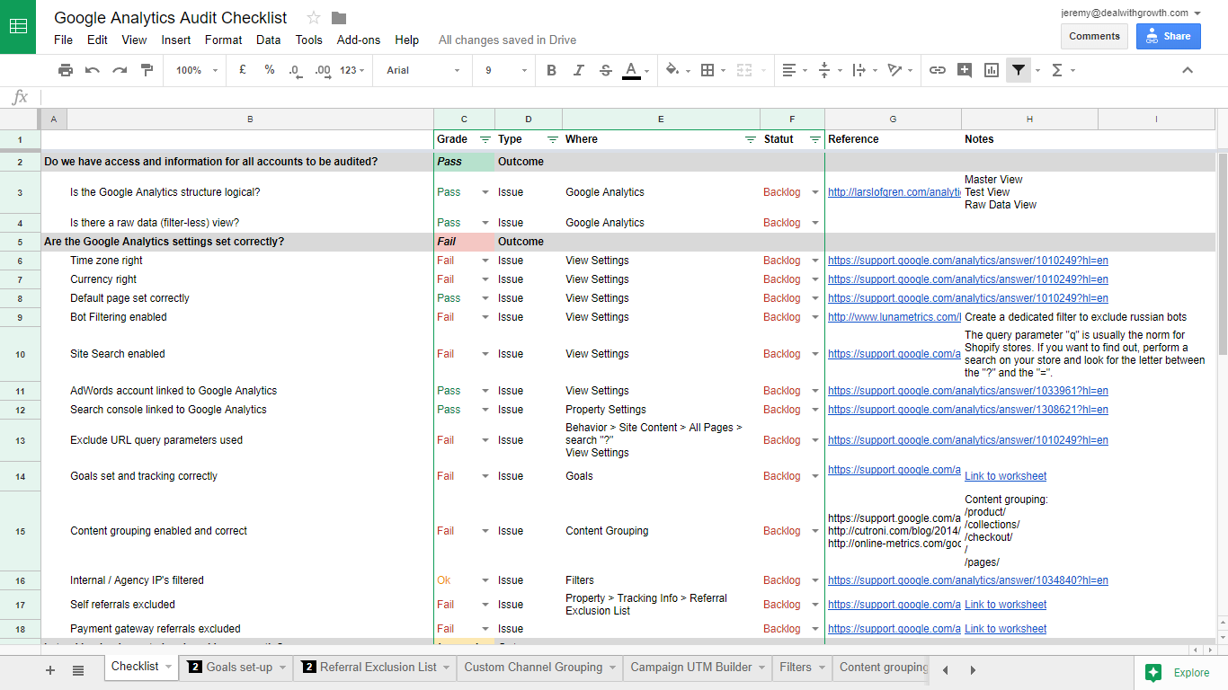This screenshot has width=1228, height=690.
Task: Select the column B header
Action: [250, 119]
